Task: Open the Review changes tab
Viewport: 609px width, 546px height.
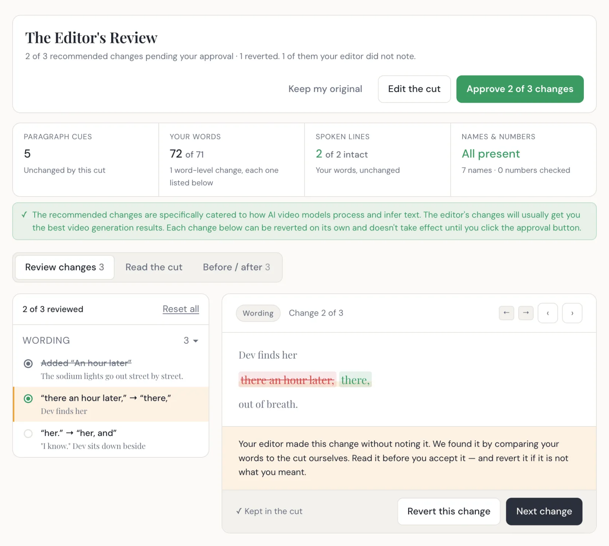Action: (65, 267)
